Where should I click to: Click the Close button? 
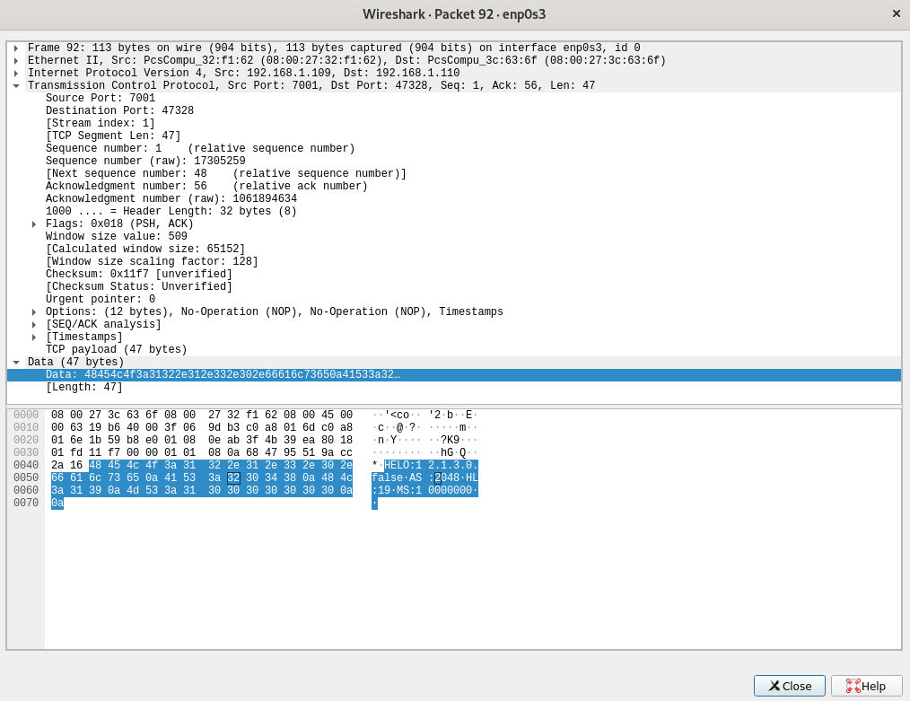coord(789,686)
